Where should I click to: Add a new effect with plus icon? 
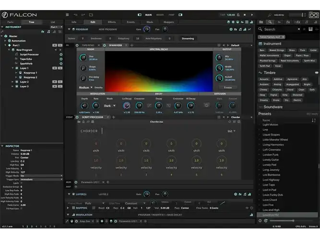pos(132,45)
